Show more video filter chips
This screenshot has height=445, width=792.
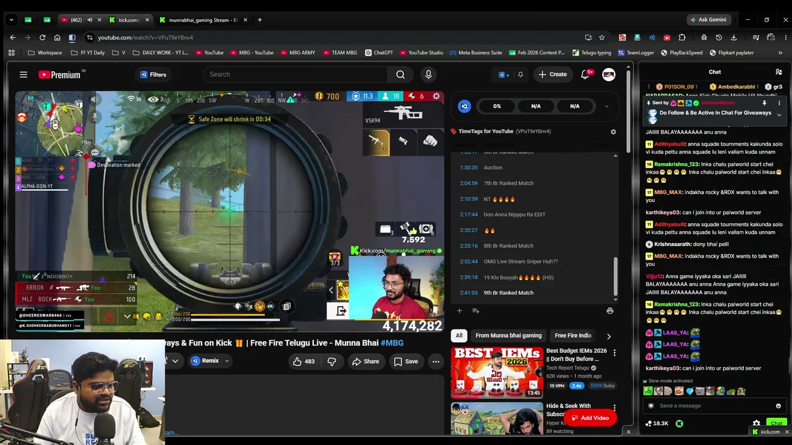(608, 336)
